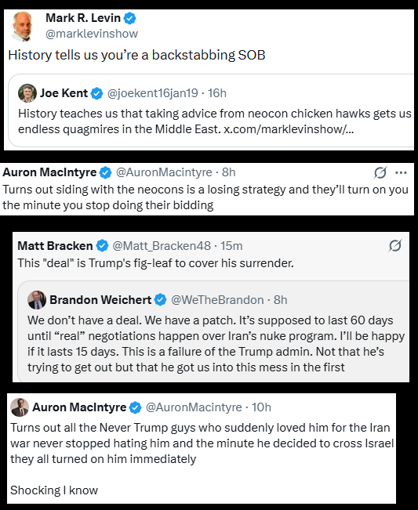Click the verified badge beside Auron MacIntyre 8h
418x510 pixels.
(x=105, y=172)
